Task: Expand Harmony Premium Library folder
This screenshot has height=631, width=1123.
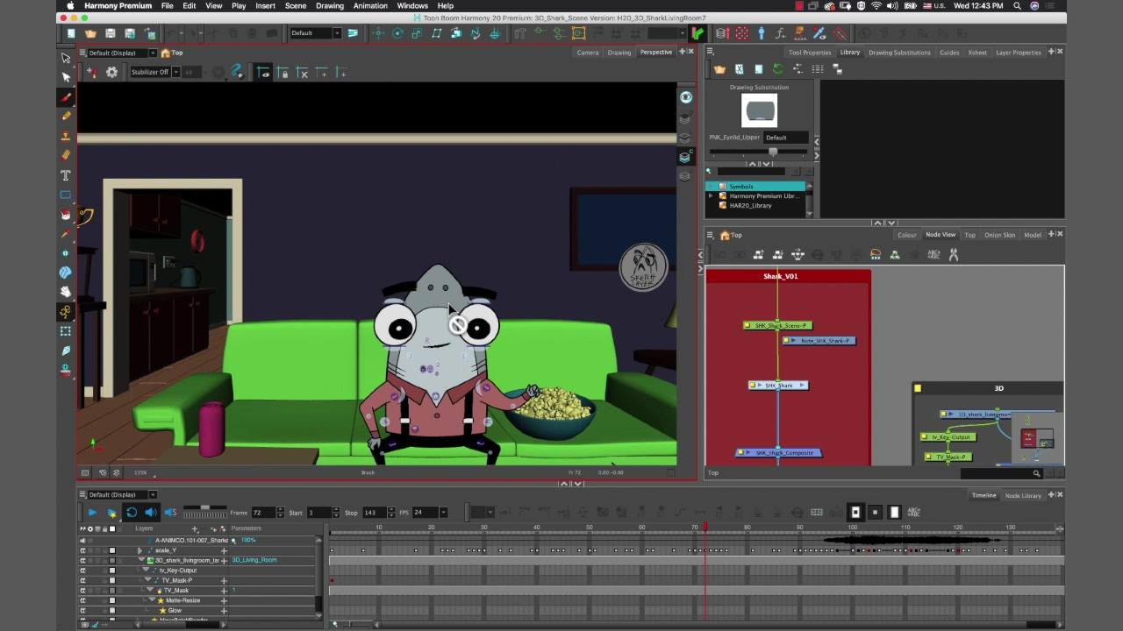Action: coord(711,195)
